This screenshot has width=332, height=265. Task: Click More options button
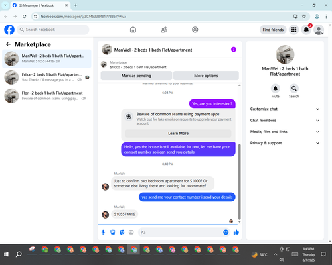pyautogui.click(x=206, y=76)
